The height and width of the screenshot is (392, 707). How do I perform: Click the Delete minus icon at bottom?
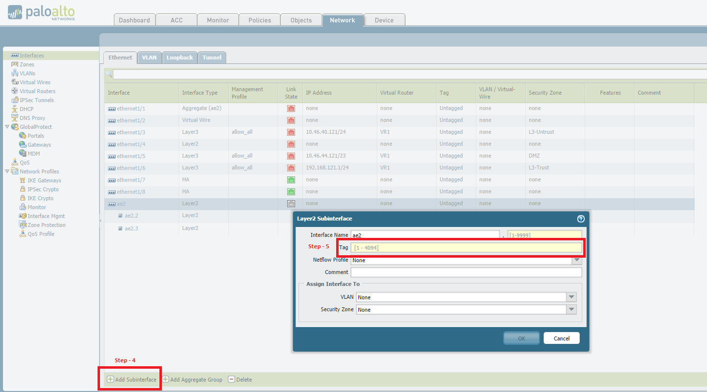click(231, 380)
